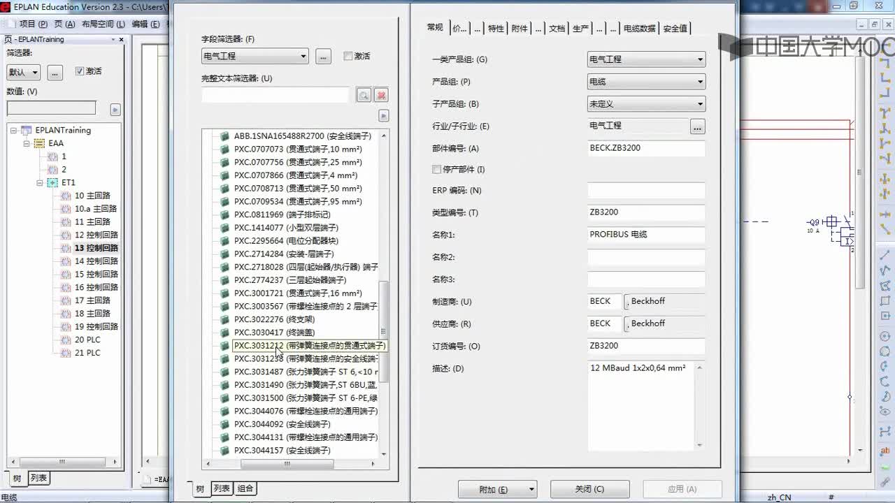
Task: Open the 产品组 电缆 dropdown
Action: tap(646, 82)
